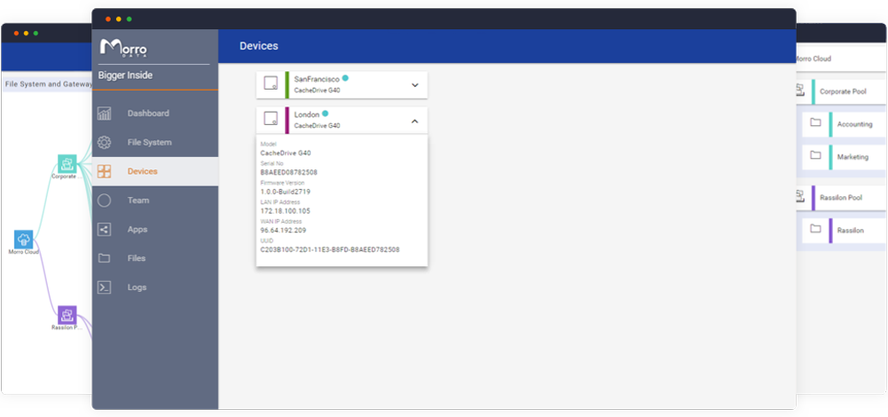Click the Devices grid icon
The image size is (888, 417).
(x=104, y=171)
